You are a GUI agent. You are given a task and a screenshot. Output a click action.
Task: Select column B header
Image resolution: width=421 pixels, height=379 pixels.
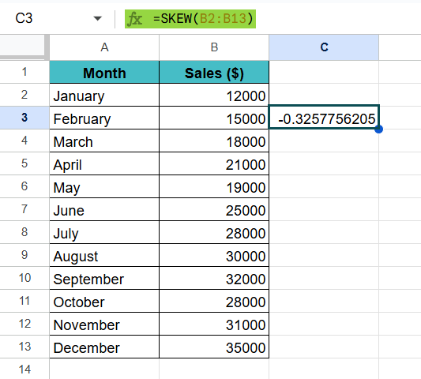[x=214, y=47]
